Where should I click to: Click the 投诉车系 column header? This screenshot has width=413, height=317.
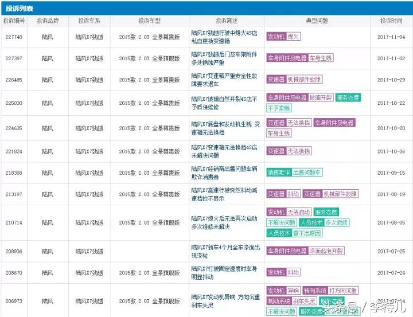tap(89, 21)
